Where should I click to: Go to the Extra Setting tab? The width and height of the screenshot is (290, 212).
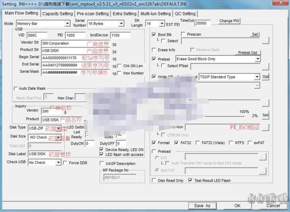(x=124, y=14)
